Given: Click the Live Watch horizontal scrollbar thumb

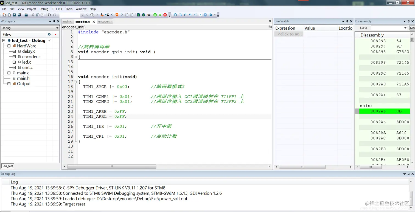Looking at the screenshot, I should pos(302,167).
